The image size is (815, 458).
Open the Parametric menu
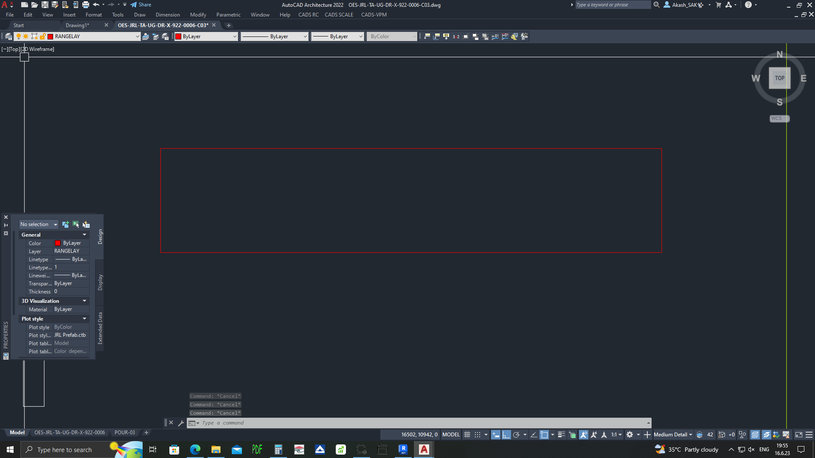(x=228, y=14)
